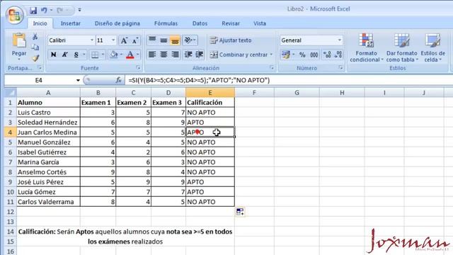Open the Revisar tab
453x255 pixels.
231,23
